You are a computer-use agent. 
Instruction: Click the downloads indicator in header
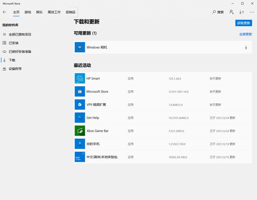tap(242, 12)
